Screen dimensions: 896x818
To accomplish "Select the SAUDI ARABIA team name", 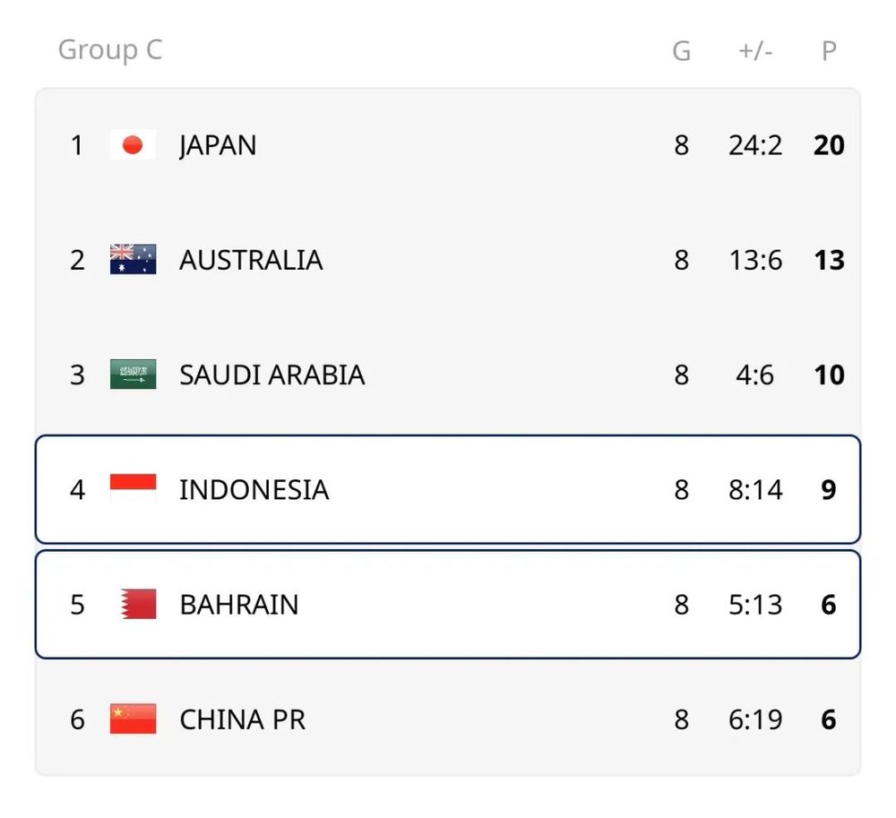I will [x=272, y=375].
